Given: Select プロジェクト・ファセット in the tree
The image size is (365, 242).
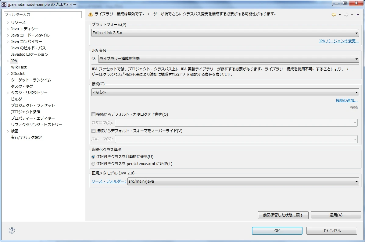Looking at the screenshot, I should click(33, 106).
